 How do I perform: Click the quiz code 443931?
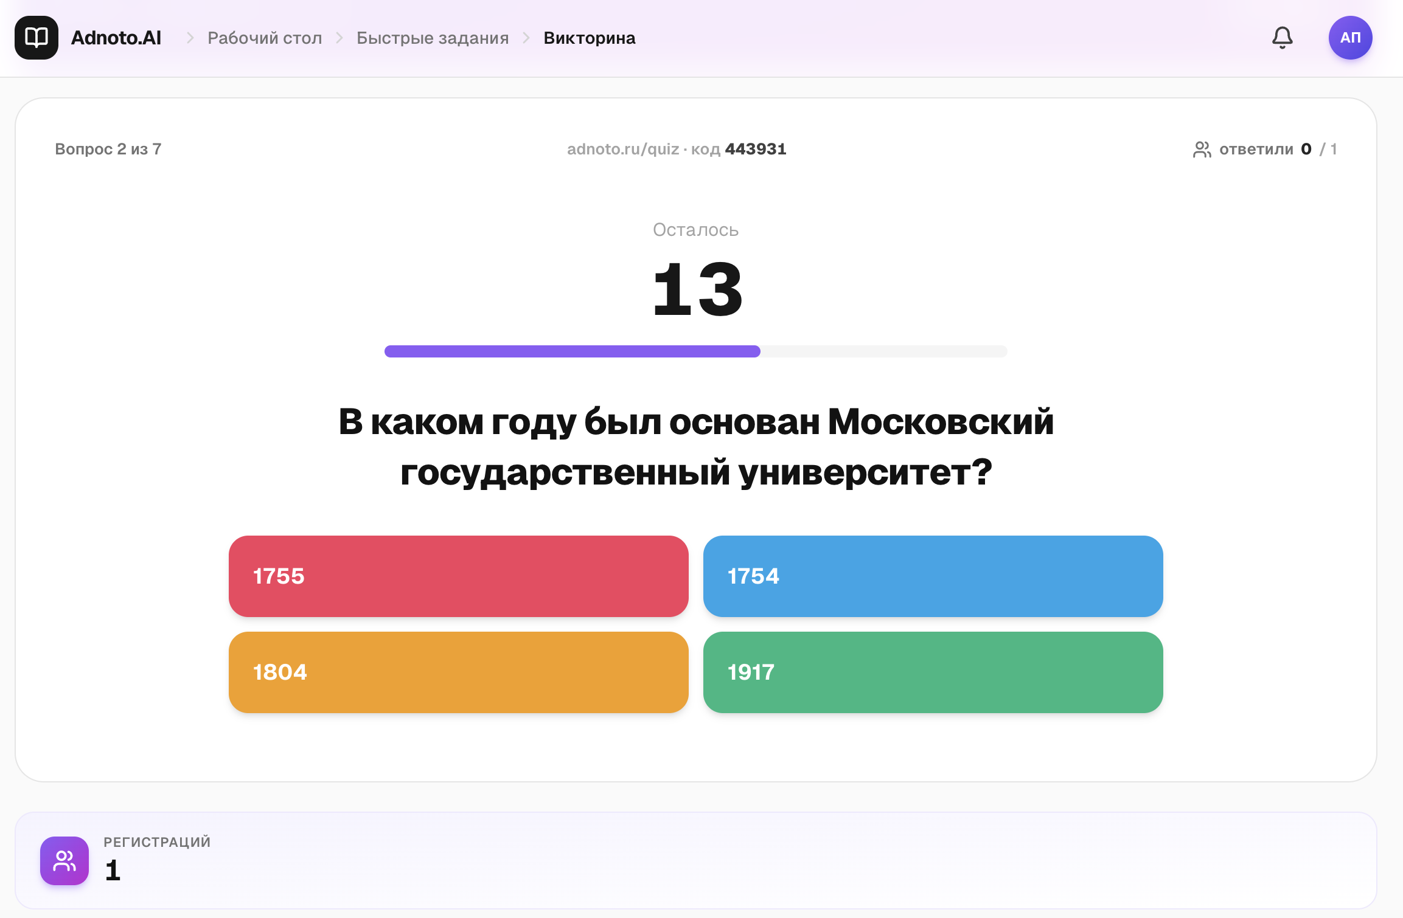click(x=756, y=149)
